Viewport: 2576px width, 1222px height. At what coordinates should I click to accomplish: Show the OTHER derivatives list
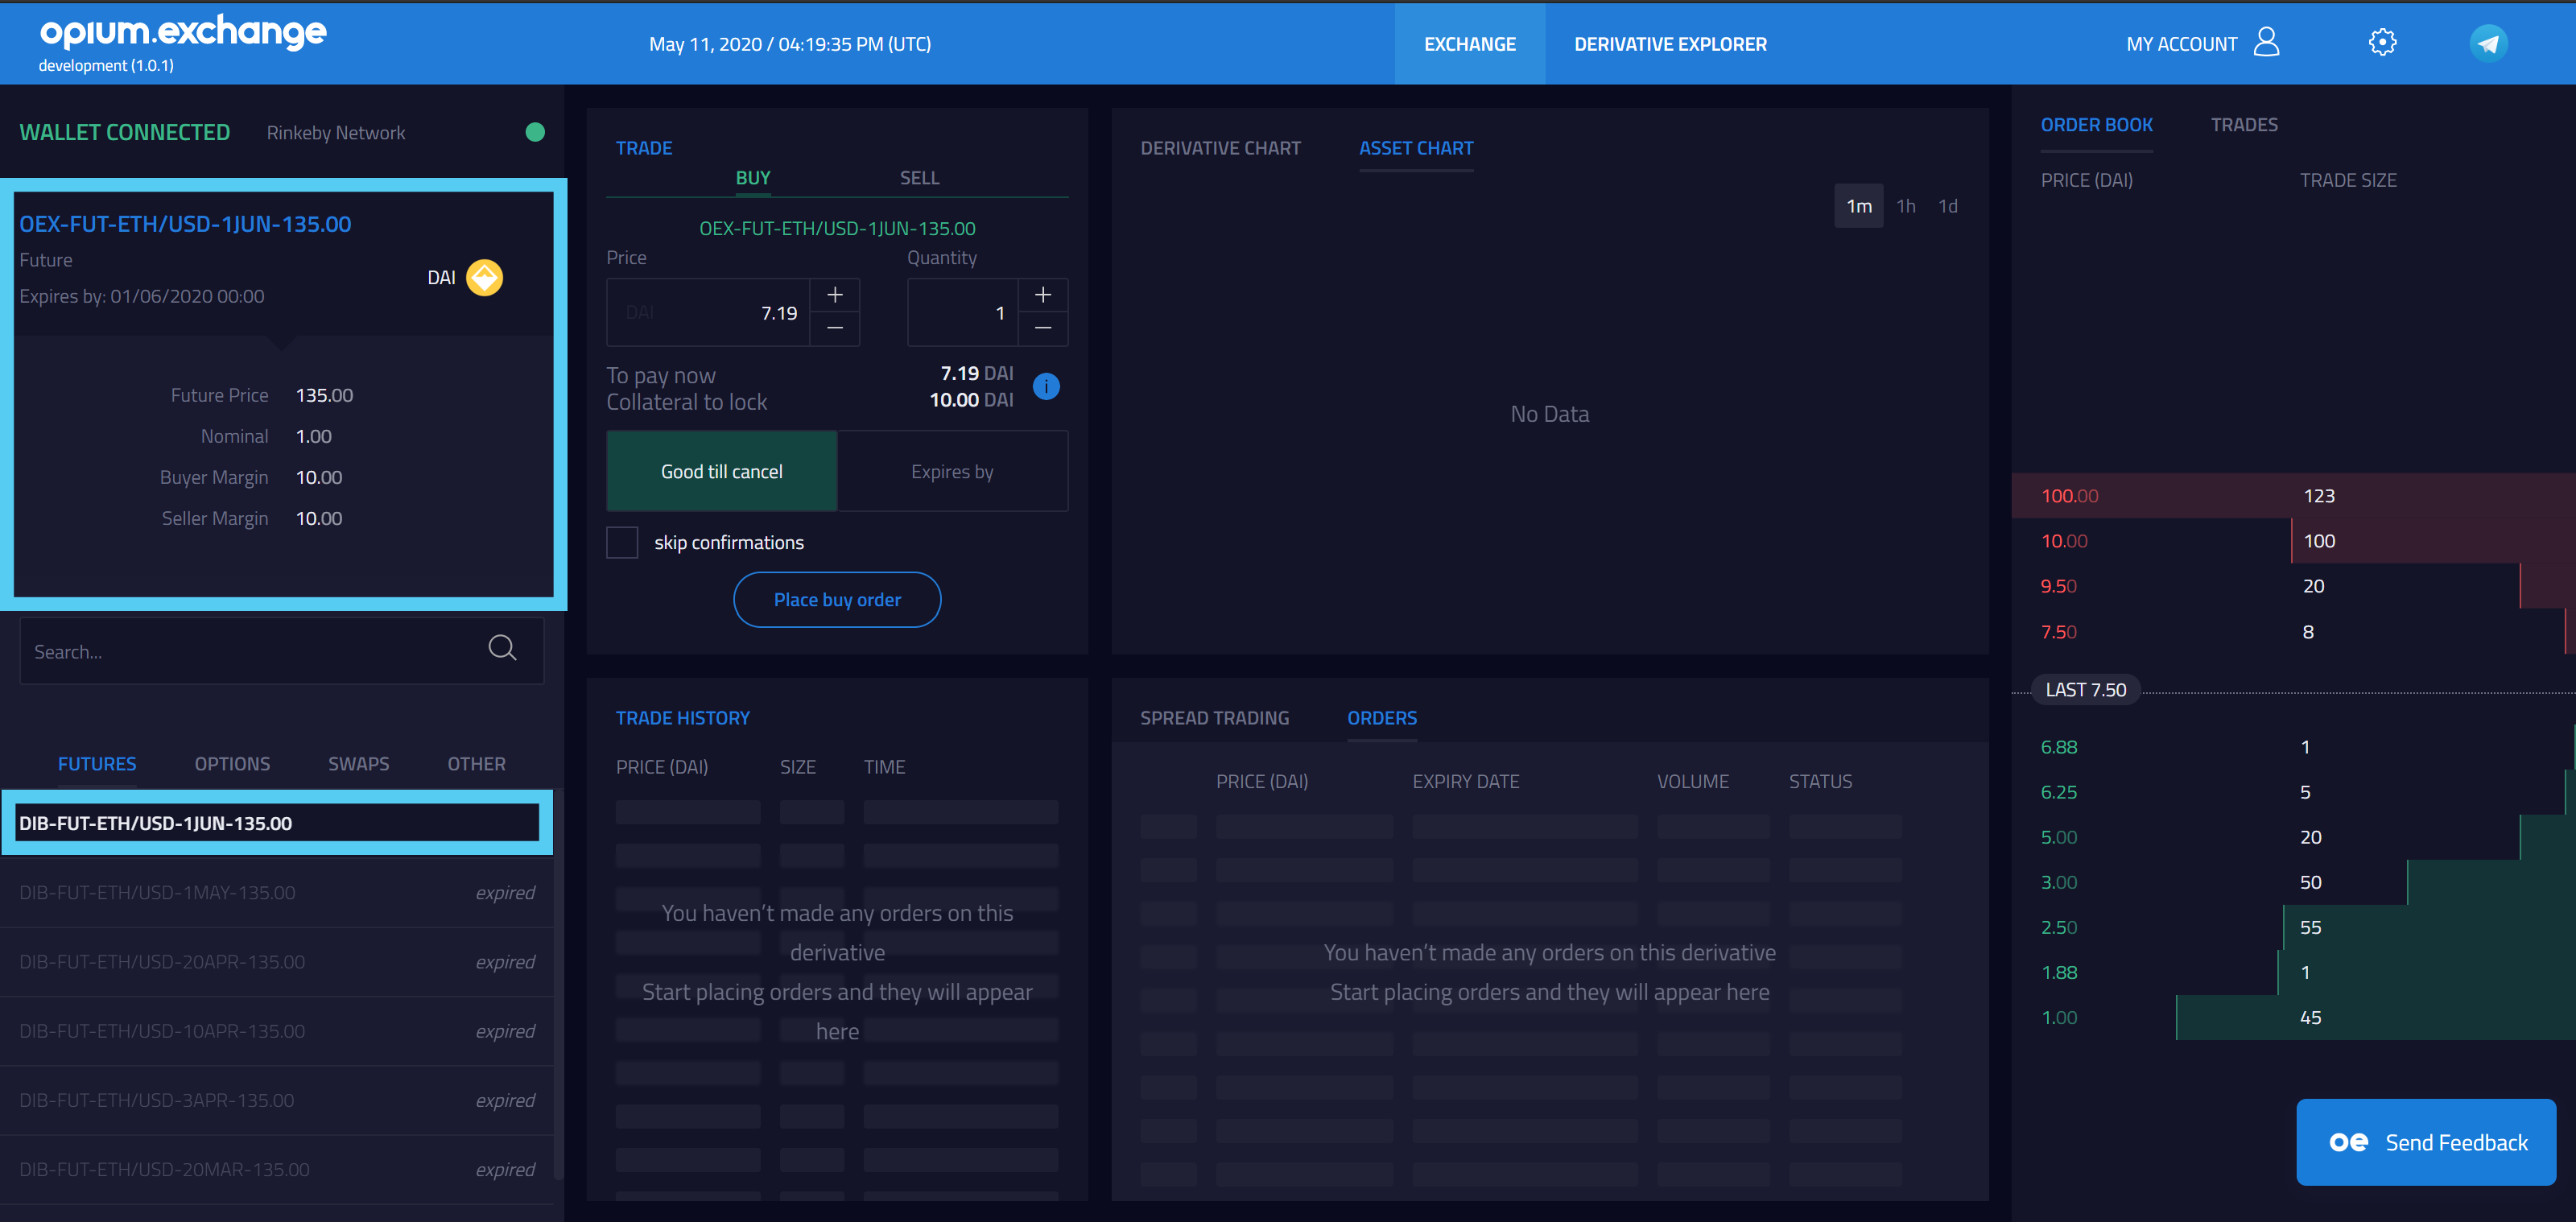click(476, 764)
